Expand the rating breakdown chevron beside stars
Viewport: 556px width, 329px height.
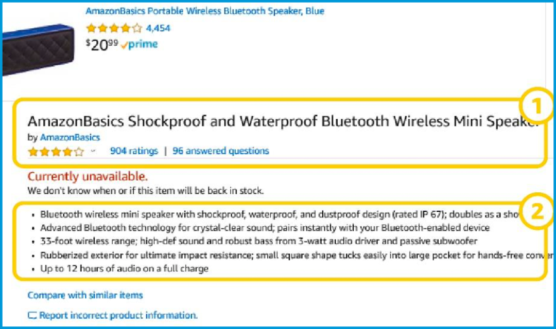click(x=93, y=151)
